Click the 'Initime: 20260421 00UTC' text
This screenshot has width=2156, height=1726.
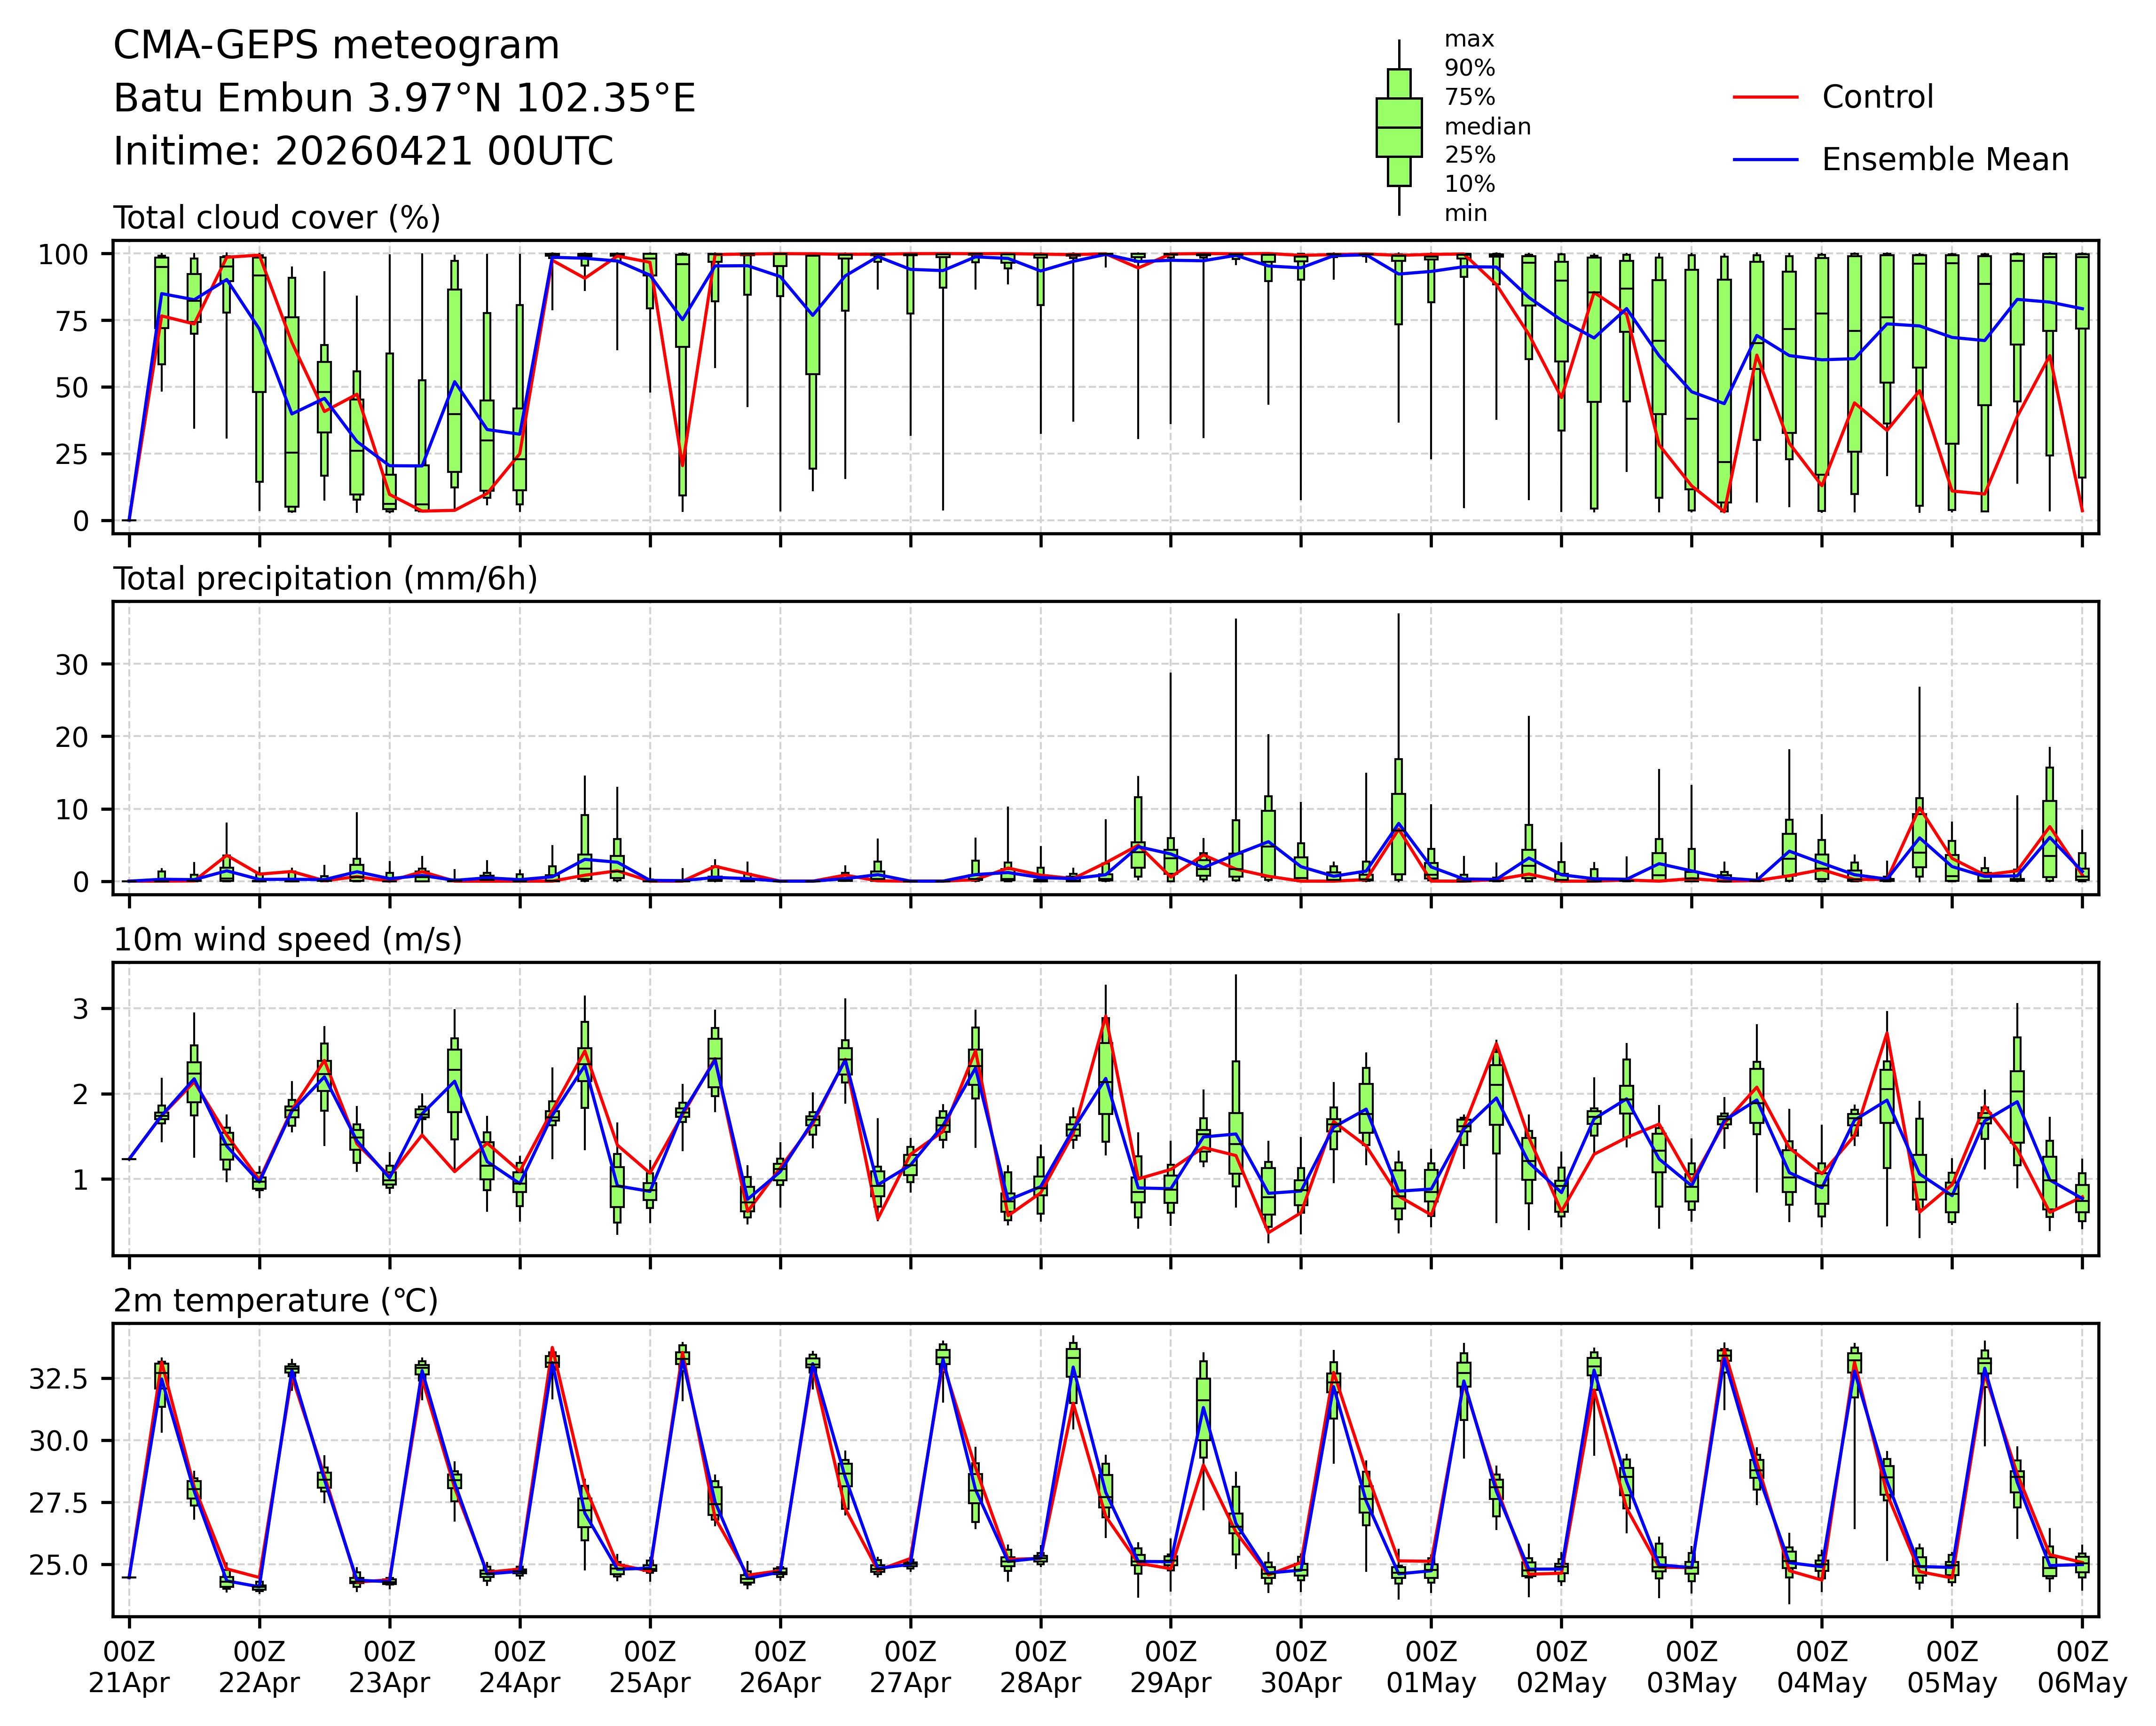pos(363,152)
